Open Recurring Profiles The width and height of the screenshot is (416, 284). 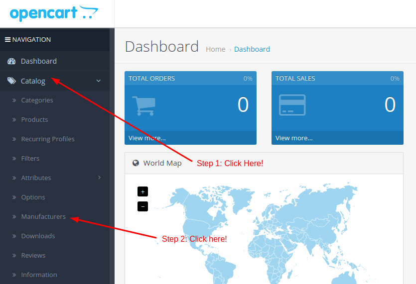(x=48, y=139)
